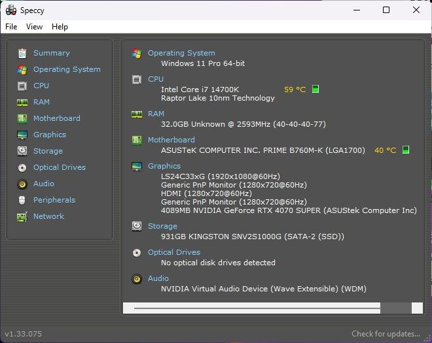Click the Graphics monitor icon in summary pane

point(137,167)
